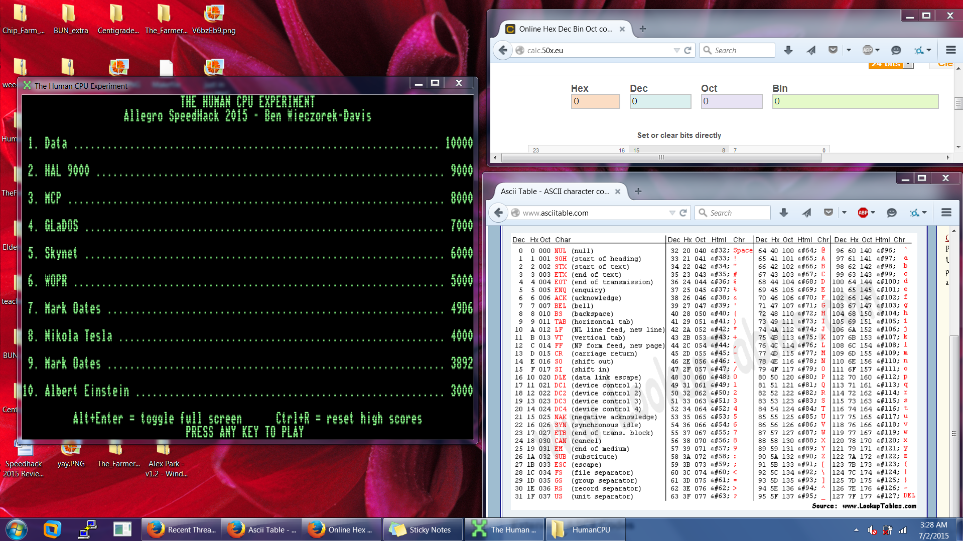
Task: Open Downloads arrow in asciitable browser window
Action: 784,213
